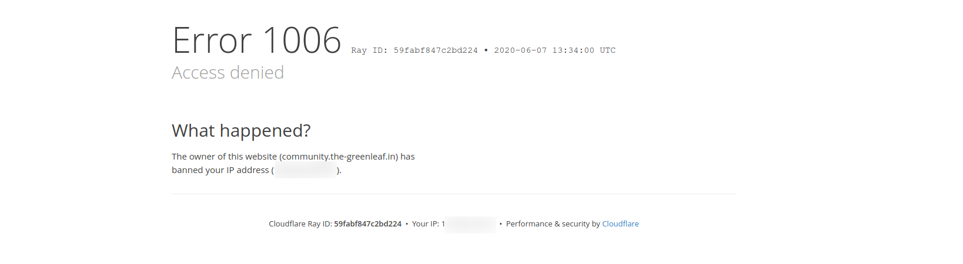Click the community.the-greenleaf.in domain text
The image size is (963, 264).
pos(339,157)
